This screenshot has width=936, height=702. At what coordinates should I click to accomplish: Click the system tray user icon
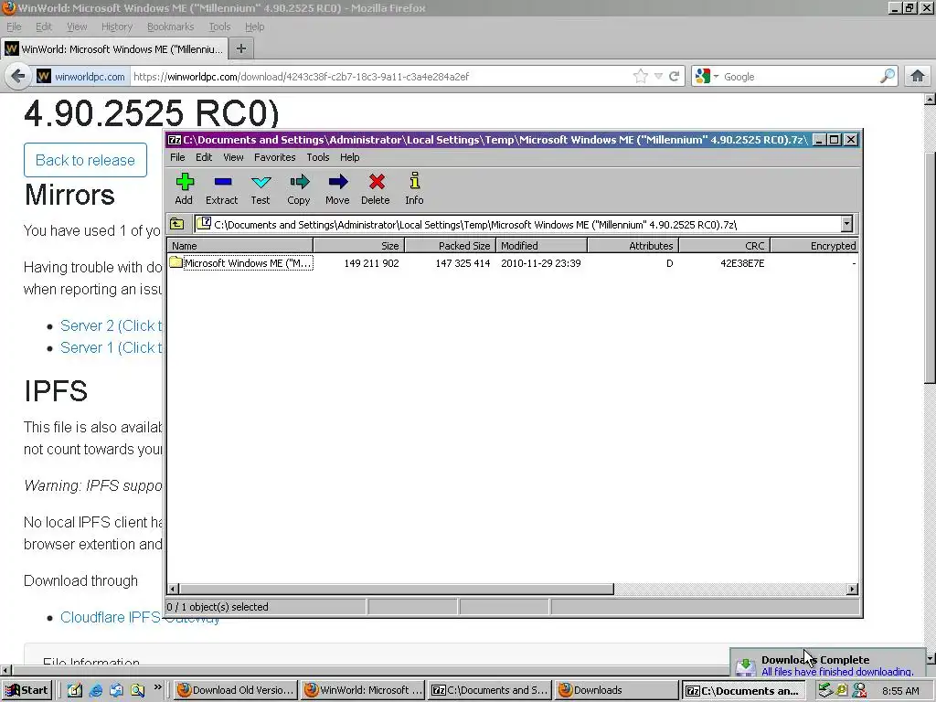[x=859, y=691]
